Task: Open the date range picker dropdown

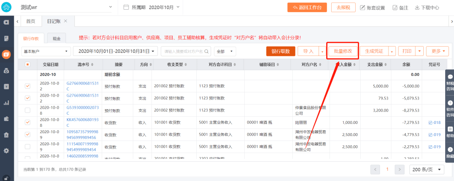Action: coord(116,52)
